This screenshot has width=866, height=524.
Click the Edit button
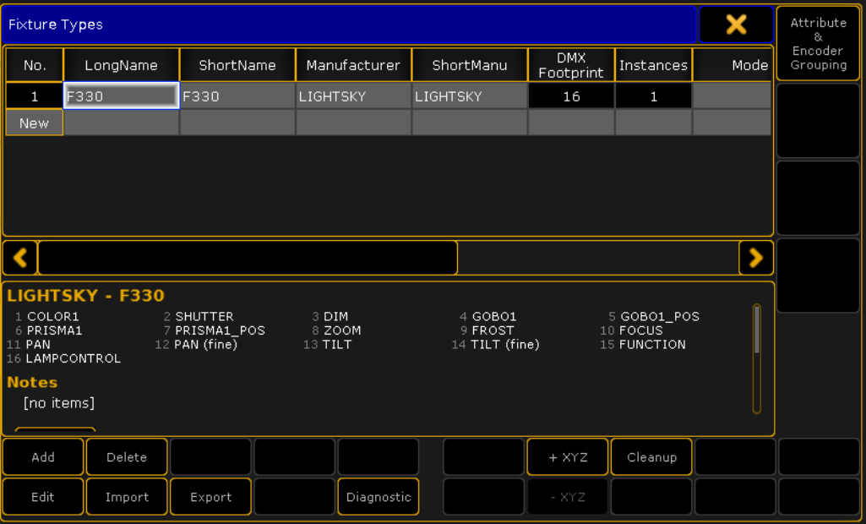pyautogui.click(x=43, y=497)
